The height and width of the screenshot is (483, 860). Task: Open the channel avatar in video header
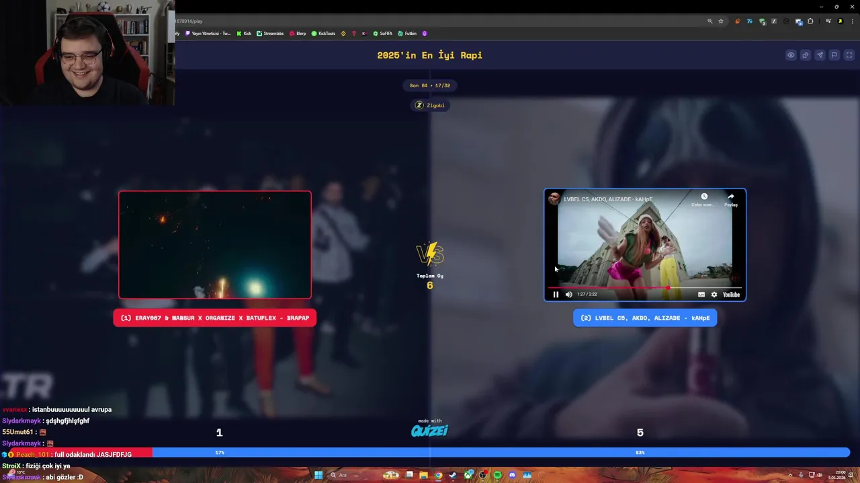(554, 199)
